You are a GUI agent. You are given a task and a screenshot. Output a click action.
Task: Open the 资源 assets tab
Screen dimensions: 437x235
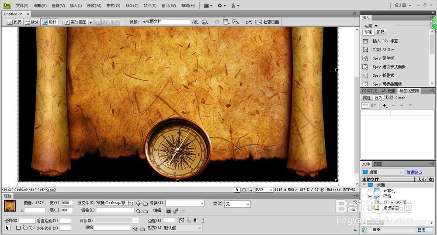coord(378,164)
